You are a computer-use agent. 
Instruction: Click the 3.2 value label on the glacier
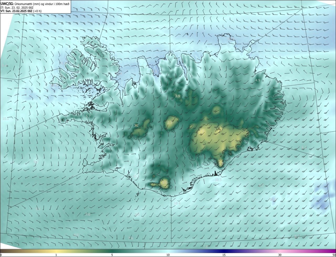(136, 126)
